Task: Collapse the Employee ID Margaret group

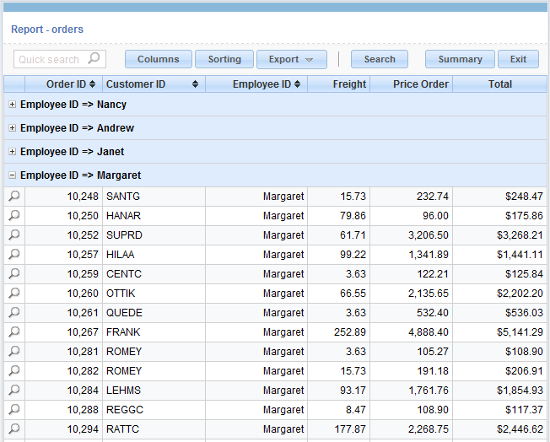Action: (12, 175)
